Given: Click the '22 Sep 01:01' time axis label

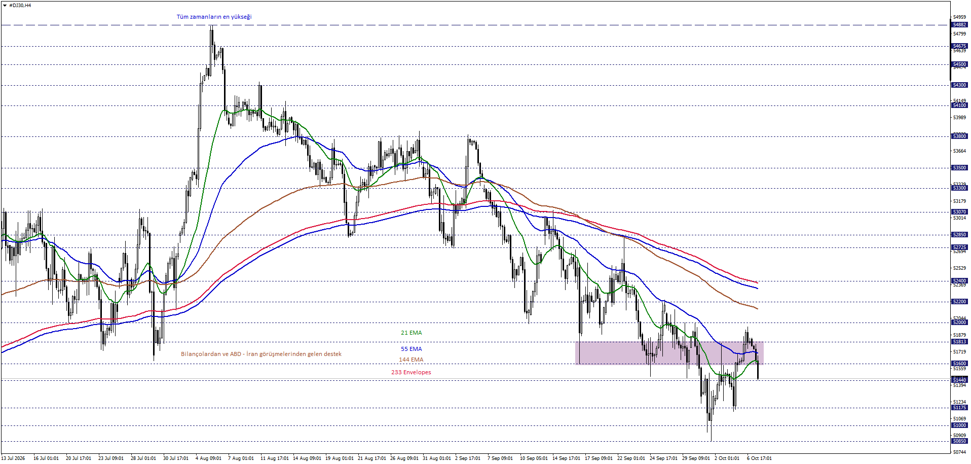Looking at the screenshot, I should [x=631, y=458].
